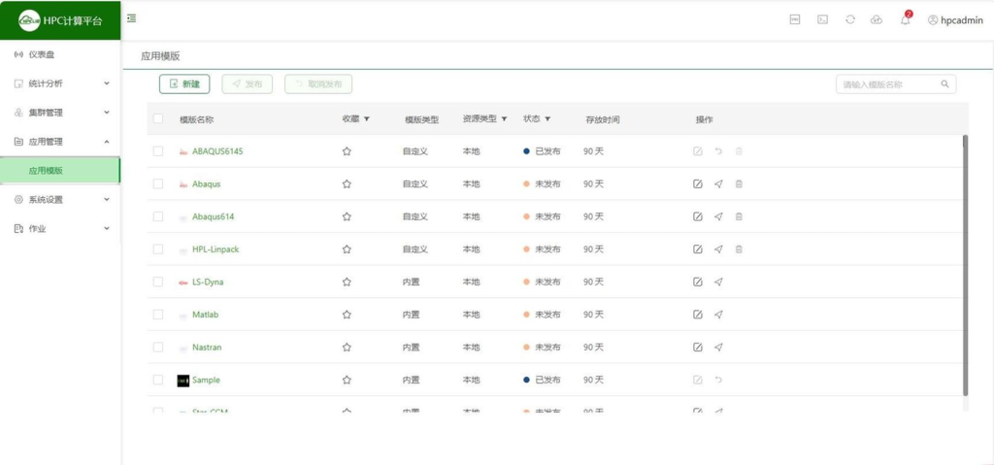The height and width of the screenshot is (465, 994).
Task: Open the 资源类型 column filter dropdown
Action: [505, 118]
